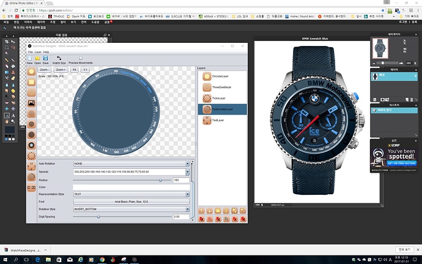
Task: Open the Help menu in WatchFace Designer
Action: coord(46,52)
